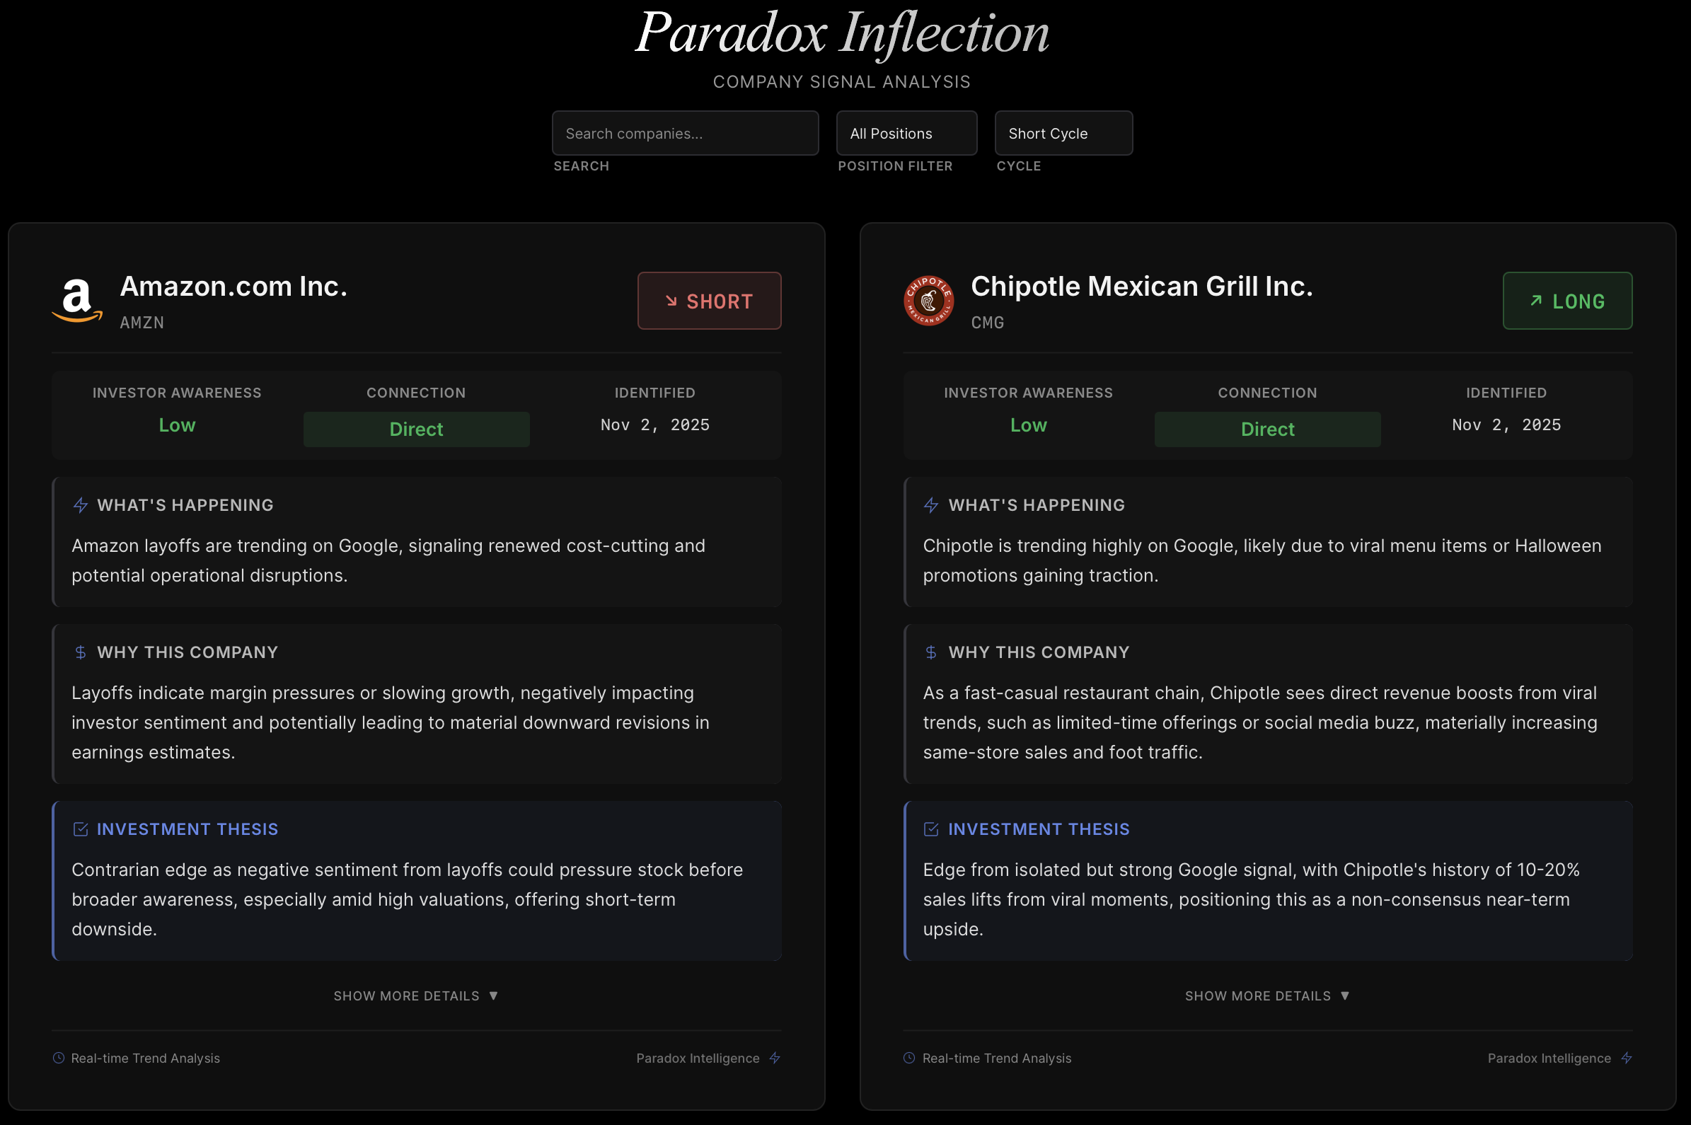
Task: Click the lightning icon beside Paradox Intelligence on Chipotle card
Action: 1626,1058
